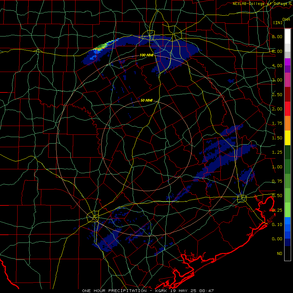Click the 0.25 legend value
293x293 pixels.
click(277, 210)
